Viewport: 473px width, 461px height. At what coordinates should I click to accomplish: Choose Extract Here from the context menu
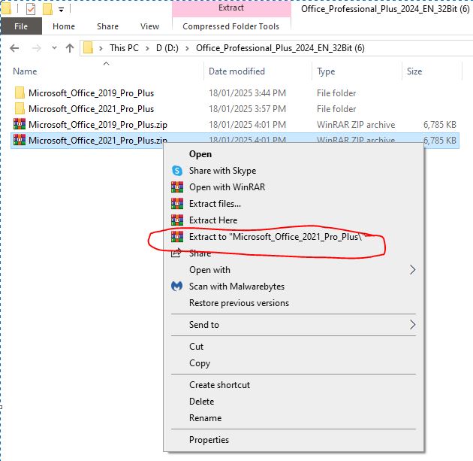click(213, 220)
